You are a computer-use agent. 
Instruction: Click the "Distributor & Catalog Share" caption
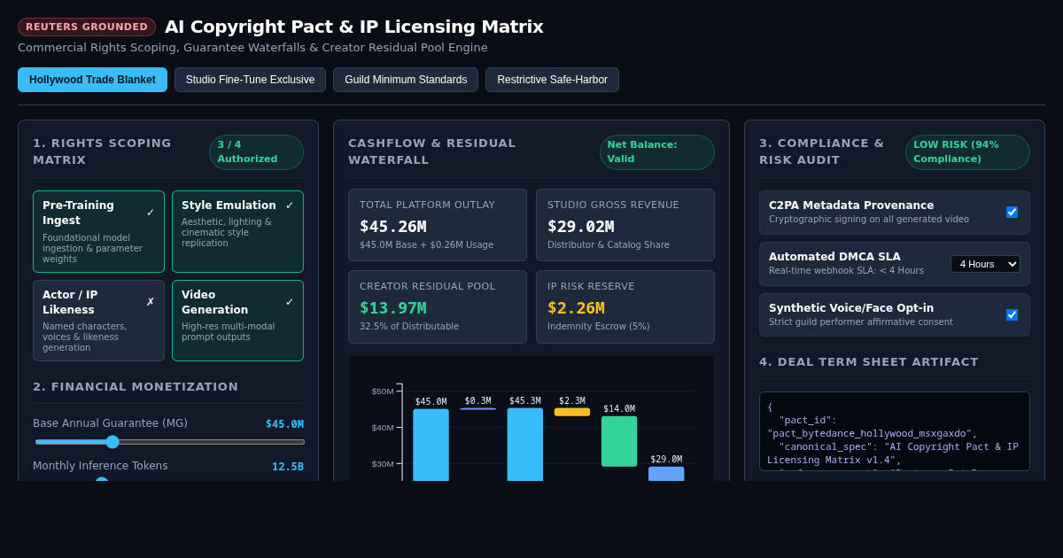609,245
